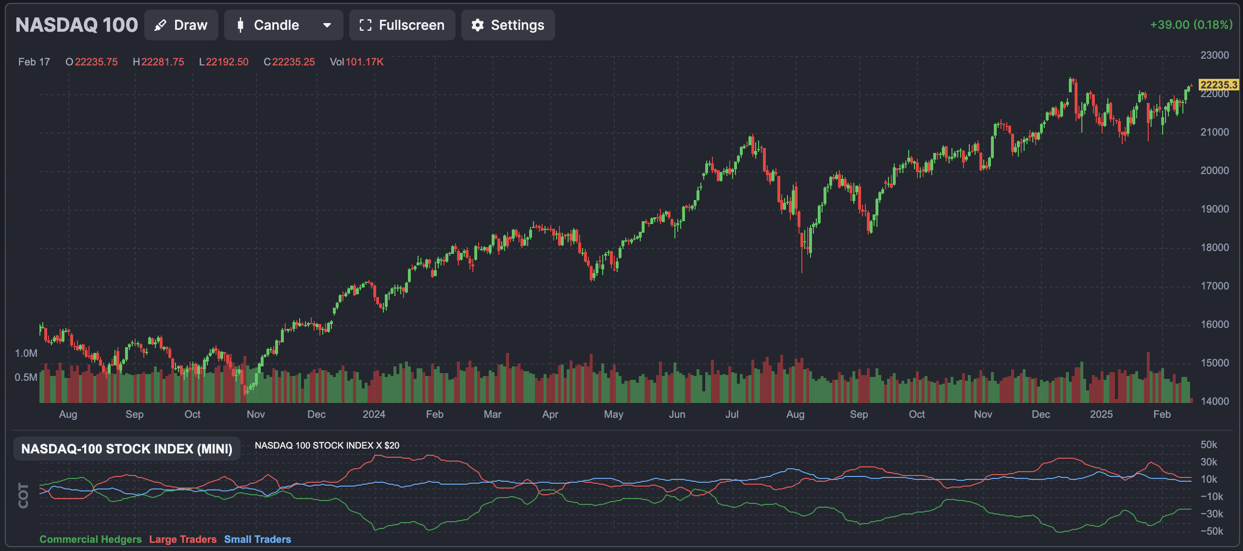Click the Draw button label

(190, 25)
